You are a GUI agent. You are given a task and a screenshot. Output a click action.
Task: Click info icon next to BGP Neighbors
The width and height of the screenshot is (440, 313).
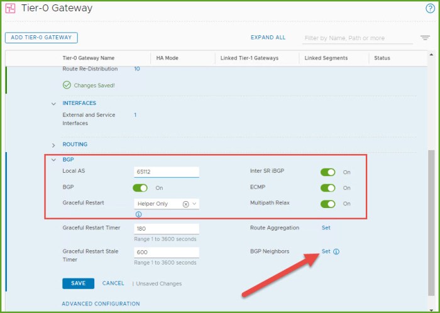coord(336,252)
